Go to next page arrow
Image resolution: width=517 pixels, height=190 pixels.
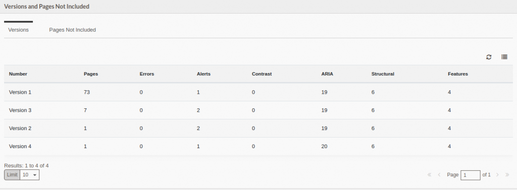tap(497, 175)
